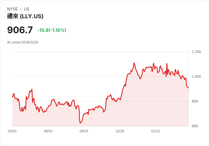Viewport: 209px width, 146px height.
Task: Select the 06/03 date on the axis
Action: point(48,131)
